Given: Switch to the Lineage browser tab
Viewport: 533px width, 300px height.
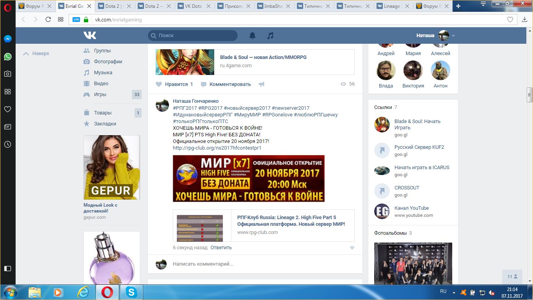Looking at the screenshot, I should 392,6.
